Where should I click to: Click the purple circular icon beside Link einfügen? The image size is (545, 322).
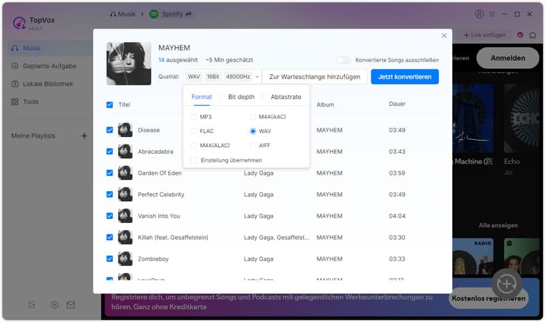[520, 35]
